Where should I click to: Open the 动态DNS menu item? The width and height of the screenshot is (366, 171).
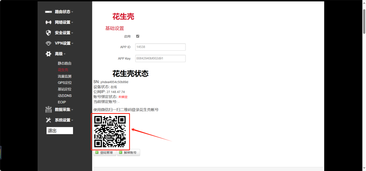[65, 96]
